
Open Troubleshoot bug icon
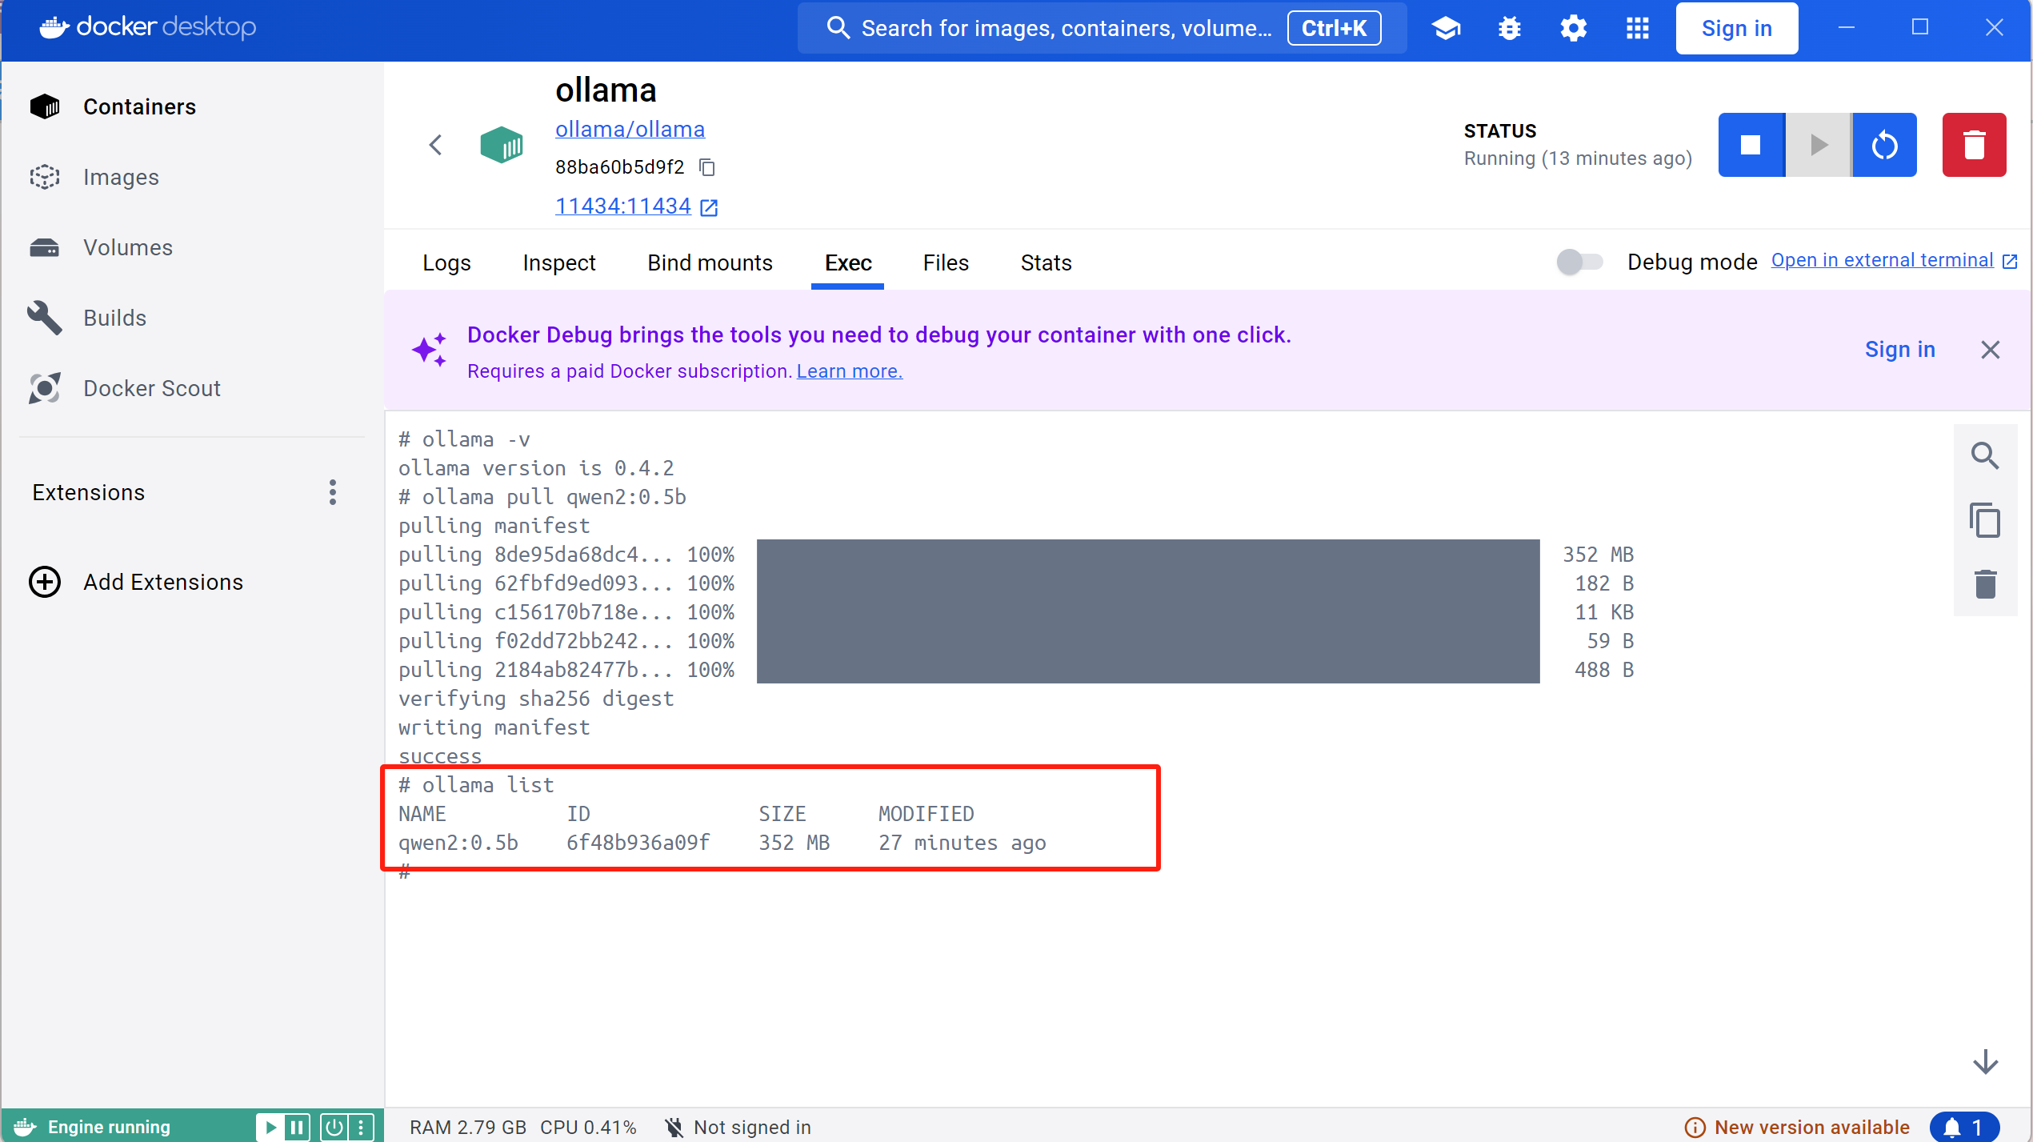[1509, 28]
